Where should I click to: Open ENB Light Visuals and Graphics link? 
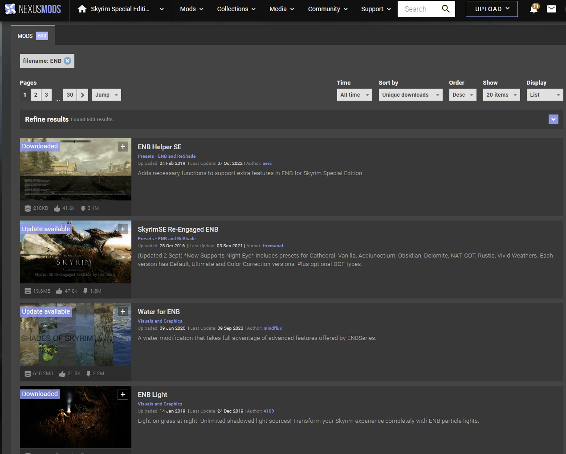pyautogui.click(x=160, y=404)
